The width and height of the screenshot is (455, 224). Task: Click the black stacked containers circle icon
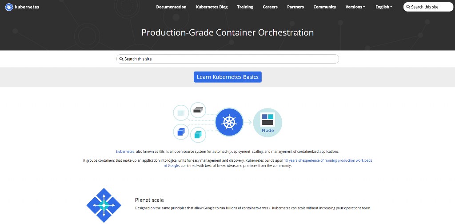198,110
